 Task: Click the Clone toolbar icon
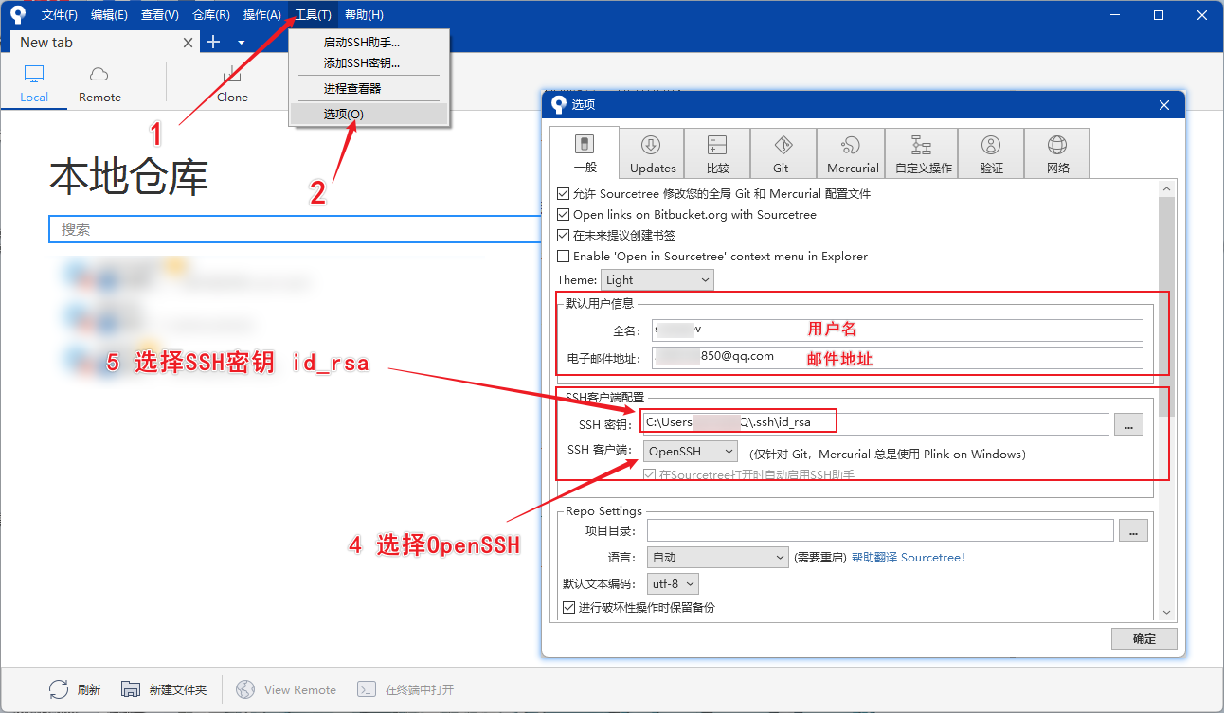pos(232,75)
